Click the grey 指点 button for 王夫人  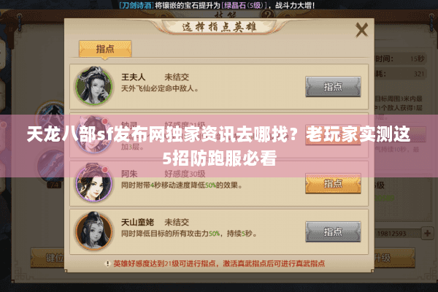click(x=333, y=87)
